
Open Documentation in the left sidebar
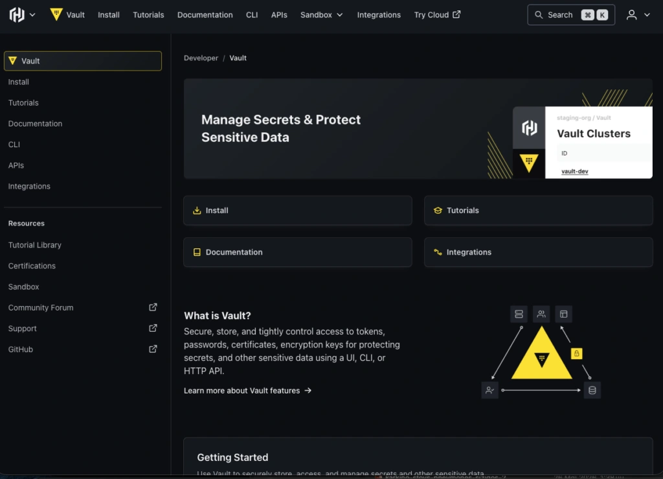point(35,124)
